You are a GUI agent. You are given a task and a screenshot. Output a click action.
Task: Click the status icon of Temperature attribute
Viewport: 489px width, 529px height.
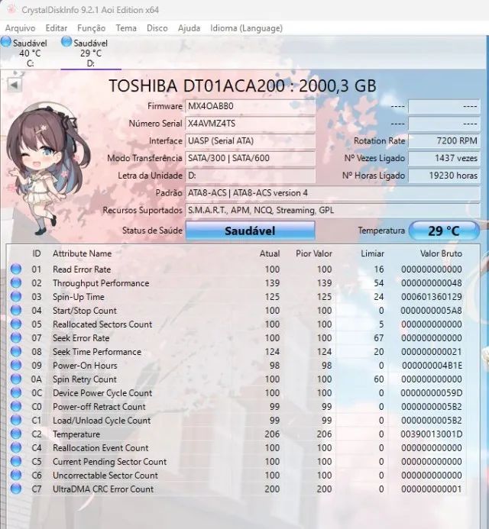pos(16,434)
